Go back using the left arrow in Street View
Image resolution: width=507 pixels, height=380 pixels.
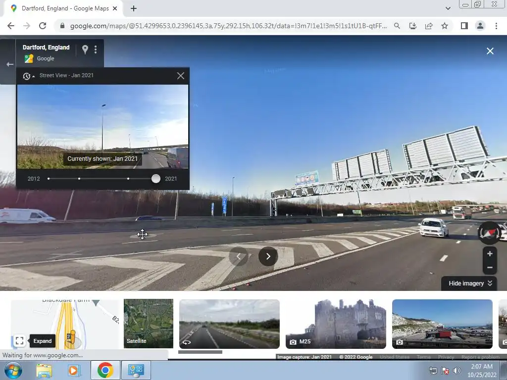point(10,64)
